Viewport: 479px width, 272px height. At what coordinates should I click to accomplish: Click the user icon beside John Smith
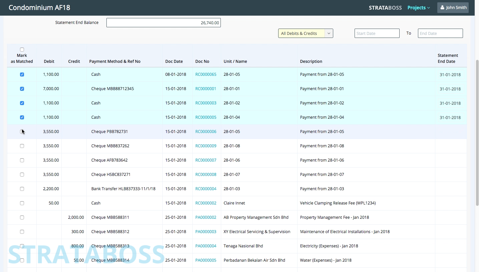pos(442,8)
